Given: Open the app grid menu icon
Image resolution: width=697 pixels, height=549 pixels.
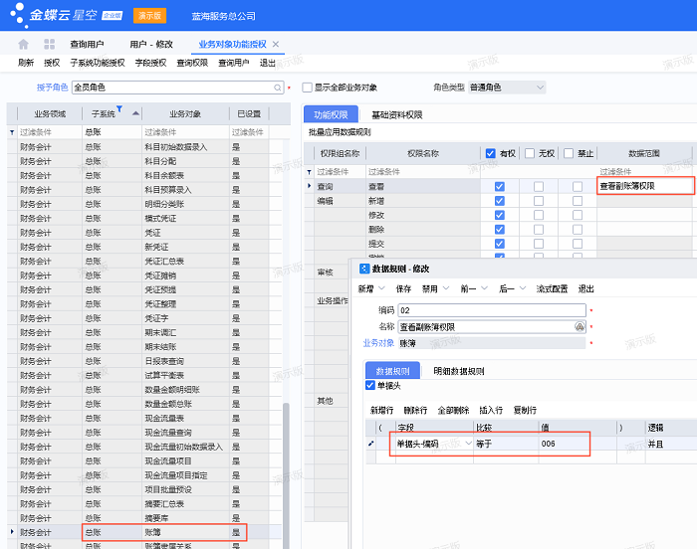Looking at the screenshot, I should coord(49,45).
